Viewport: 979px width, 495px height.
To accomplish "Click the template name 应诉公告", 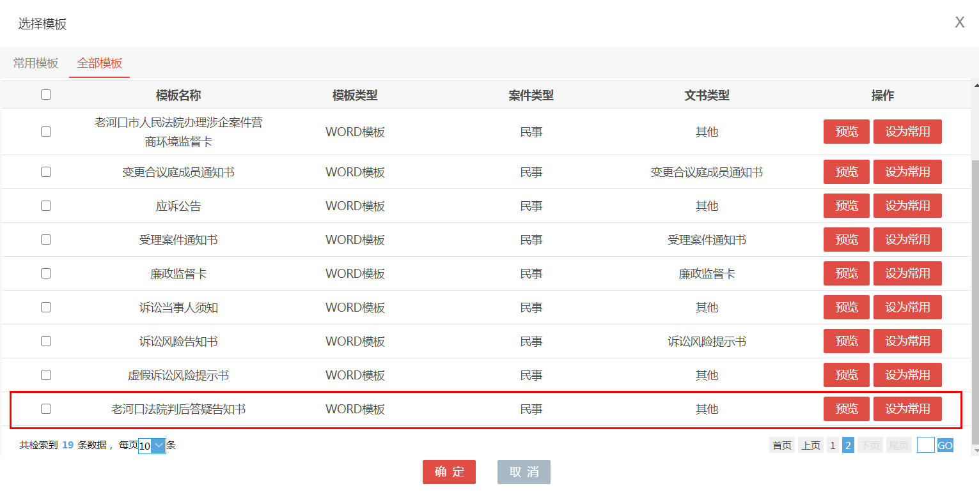I will point(178,206).
